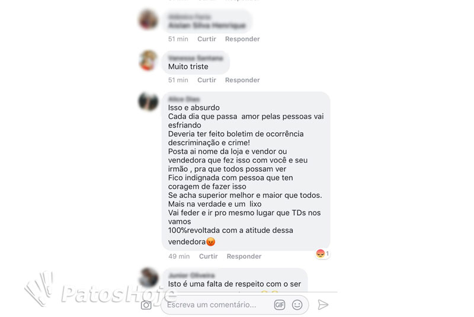Curtir the comment posted 49 min ago
This screenshot has height=317, width=474.
click(209, 256)
